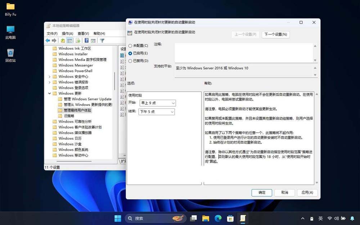The image size is (360, 225).
Task: Select the 已禁用 radio button
Action: pyautogui.click(x=130, y=61)
